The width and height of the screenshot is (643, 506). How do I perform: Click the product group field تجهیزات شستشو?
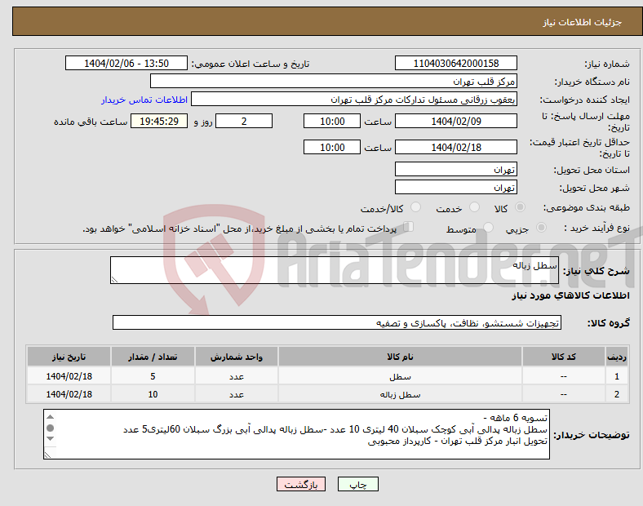coord(337,322)
